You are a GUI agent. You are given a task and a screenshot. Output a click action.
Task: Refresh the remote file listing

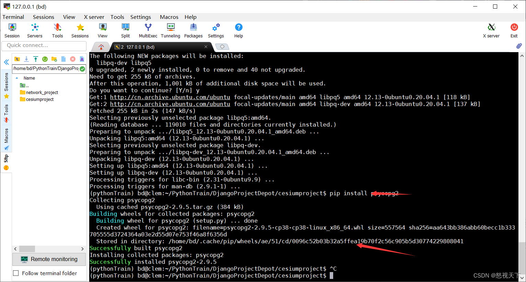(45, 59)
